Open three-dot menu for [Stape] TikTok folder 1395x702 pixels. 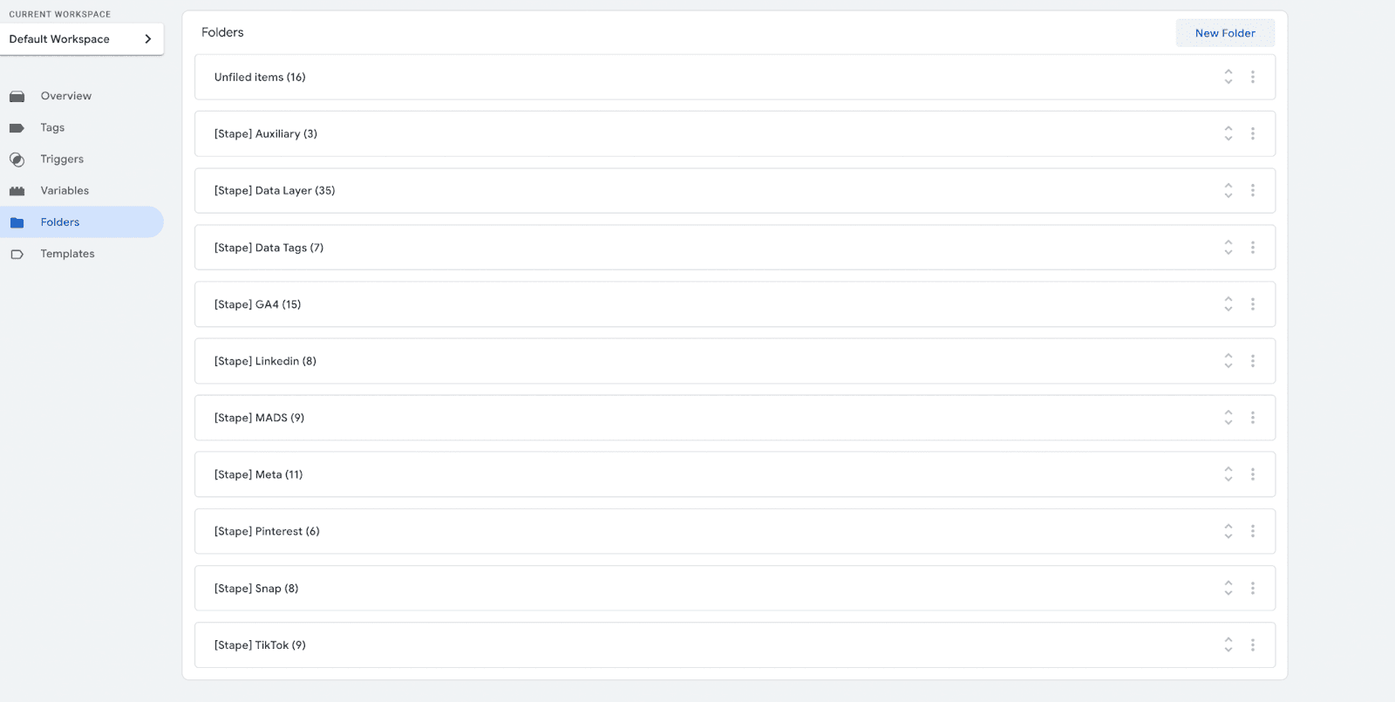click(x=1253, y=645)
